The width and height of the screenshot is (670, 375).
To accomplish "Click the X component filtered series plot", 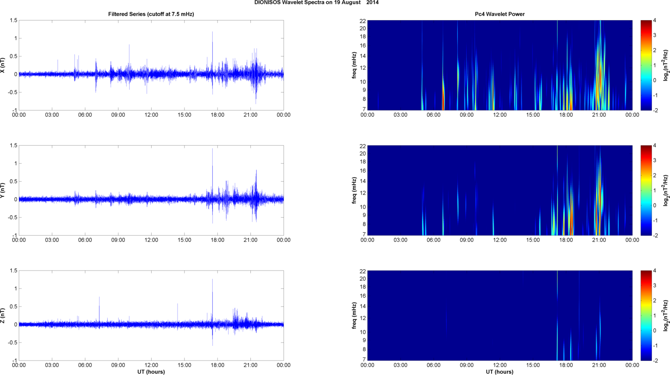I will pos(151,65).
